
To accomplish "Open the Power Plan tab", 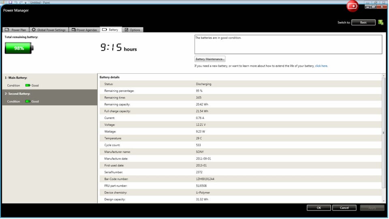I will tap(15, 30).
